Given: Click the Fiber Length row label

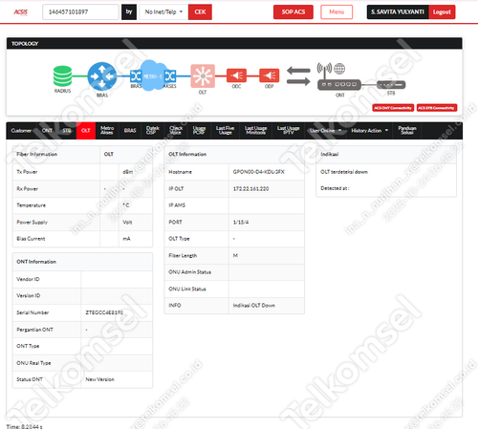Looking at the screenshot, I should coord(183,256).
